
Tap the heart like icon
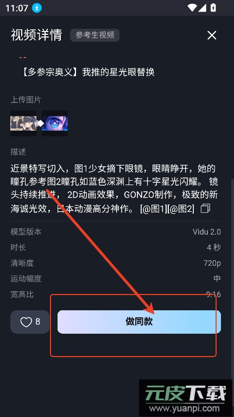coord(26,322)
